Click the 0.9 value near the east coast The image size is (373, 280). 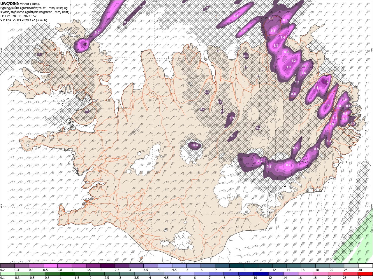point(345,119)
